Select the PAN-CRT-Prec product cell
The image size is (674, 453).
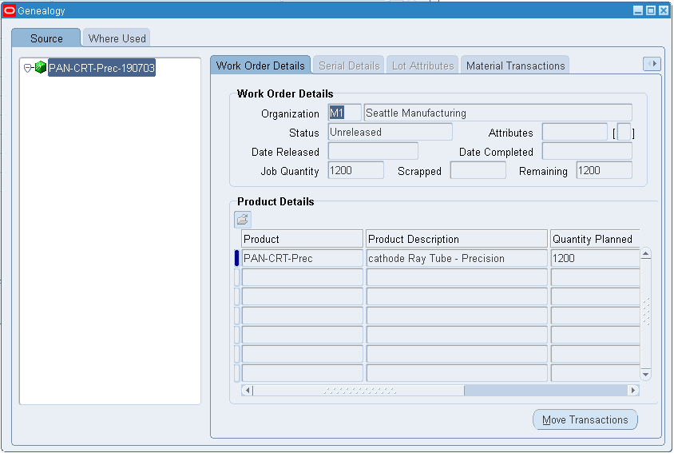[302, 258]
